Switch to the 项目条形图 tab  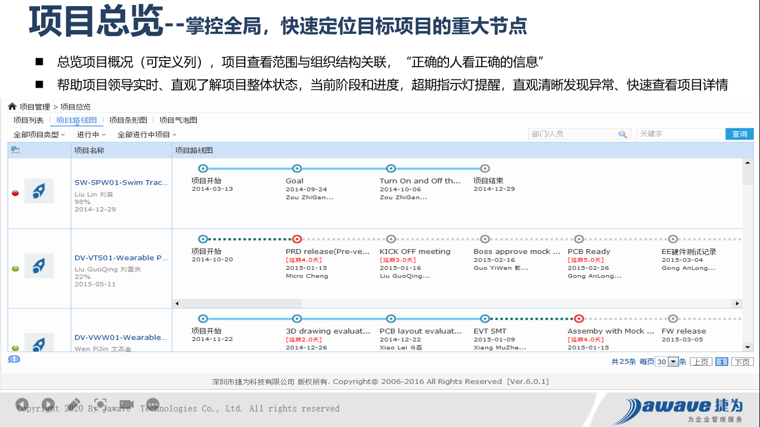coord(128,120)
